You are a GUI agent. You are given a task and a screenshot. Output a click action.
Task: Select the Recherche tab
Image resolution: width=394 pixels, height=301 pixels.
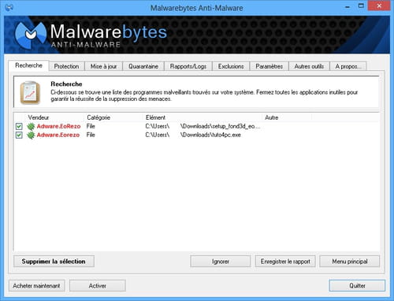(28, 65)
